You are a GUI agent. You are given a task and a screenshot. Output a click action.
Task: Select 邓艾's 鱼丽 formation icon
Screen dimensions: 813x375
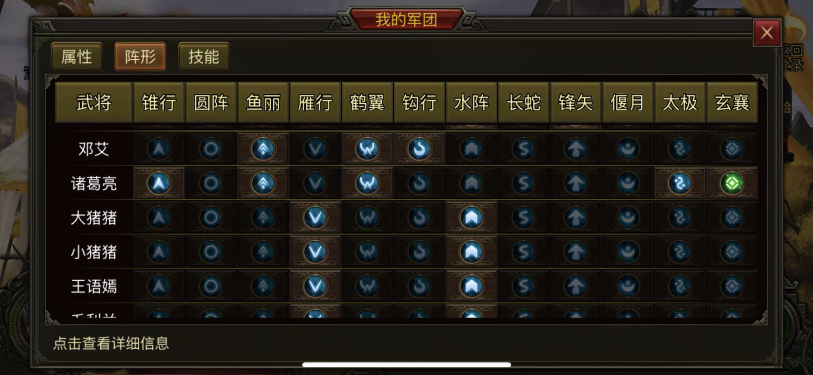263,149
